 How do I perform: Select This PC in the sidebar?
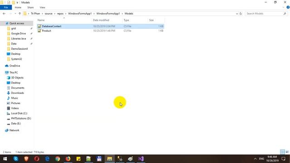(x=14, y=72)
